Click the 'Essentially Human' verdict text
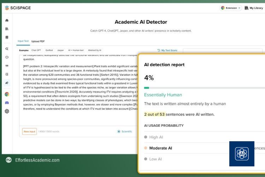Screen dimensions: 265x177 (163, 95)
